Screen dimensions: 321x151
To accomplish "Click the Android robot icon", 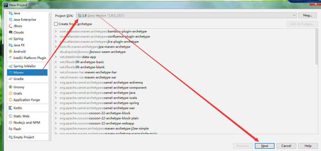I will (x=10, y=52).
